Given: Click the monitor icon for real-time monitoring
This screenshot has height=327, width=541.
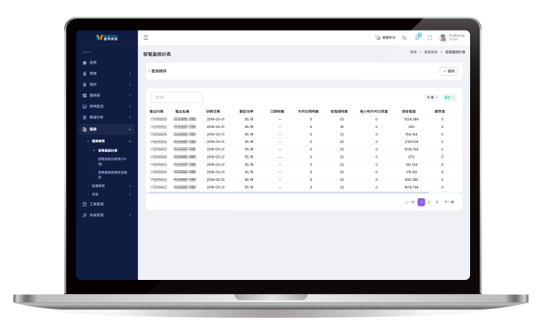Looking at the screenshot, I should (x=84, y=107).
